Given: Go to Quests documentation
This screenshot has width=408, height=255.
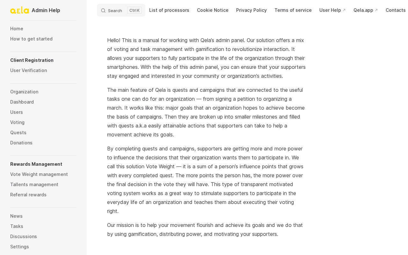Looking at the screenshot, I should tap(18, 133).
